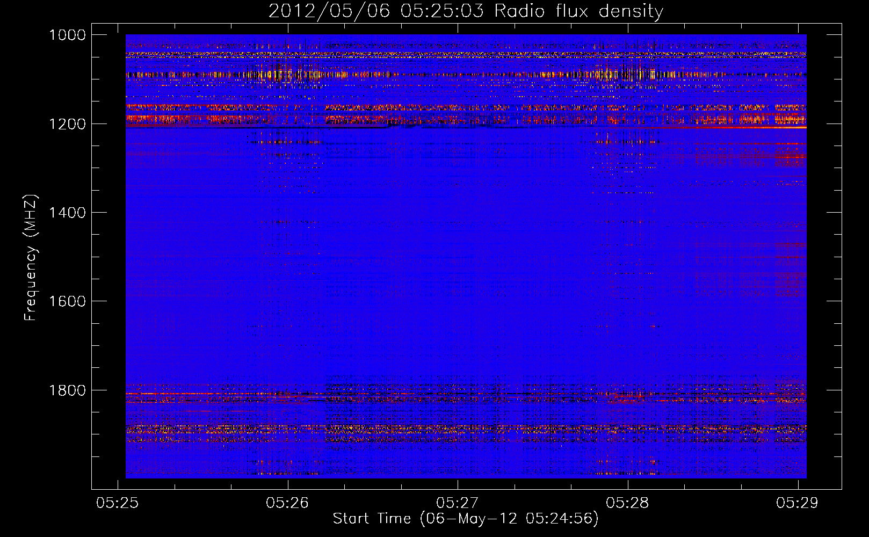Click the spectrogram plot area center
The image size is (869, 537).
tap(466, 256)
